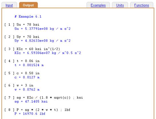Click the Sy = 4.82633e+08 result line

coord(42,41)
